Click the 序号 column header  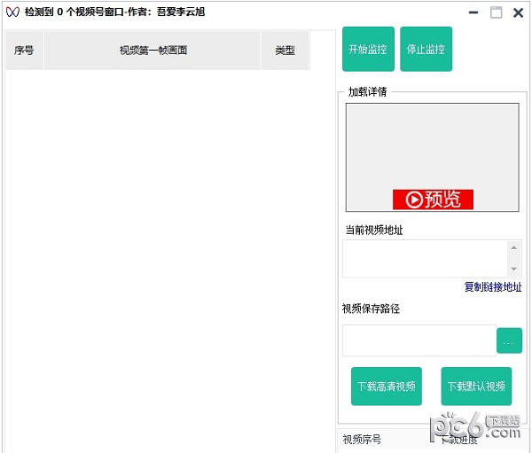24,51
